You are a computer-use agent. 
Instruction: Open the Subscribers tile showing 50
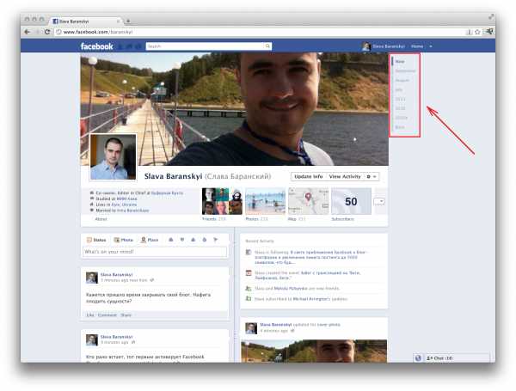(351, 201)
